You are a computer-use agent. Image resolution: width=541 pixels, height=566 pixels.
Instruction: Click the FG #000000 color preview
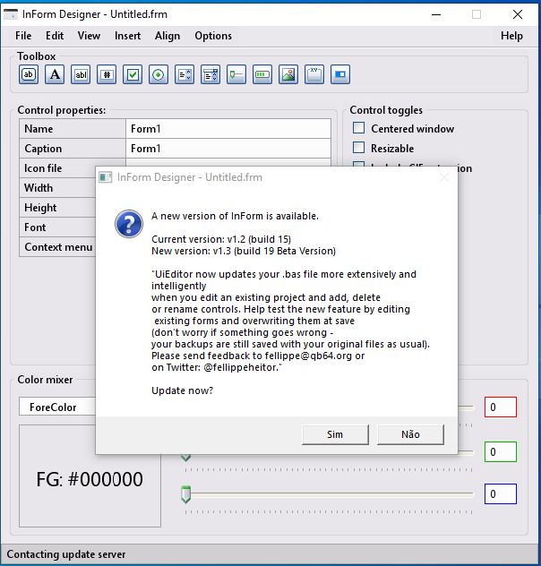click(x=90, y=476)
